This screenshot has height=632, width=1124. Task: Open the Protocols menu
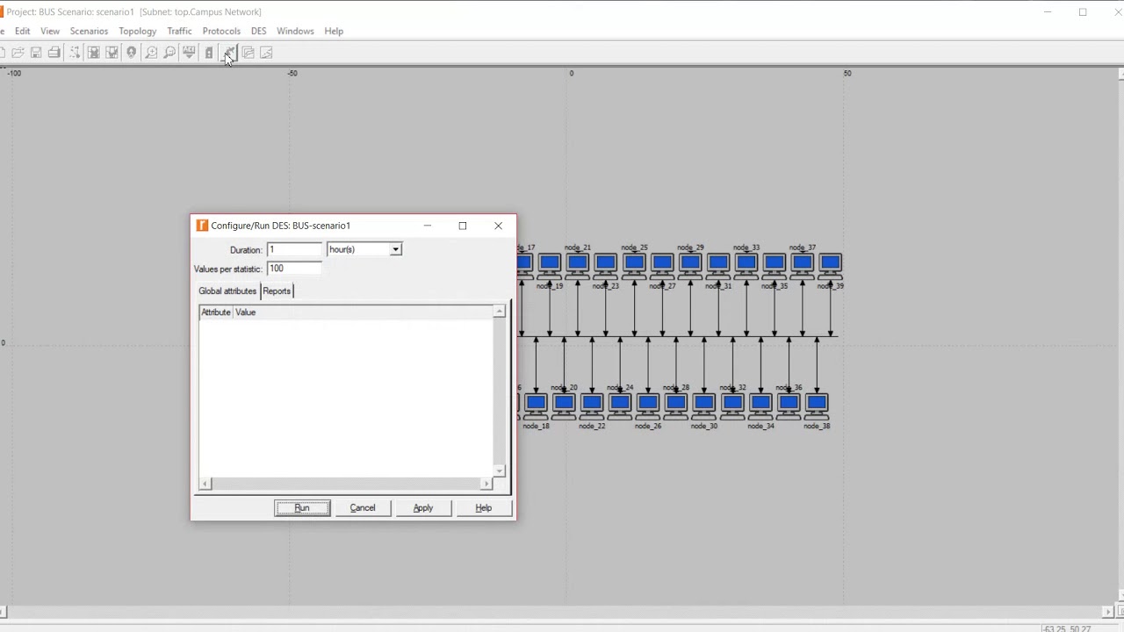coord(221,31)
